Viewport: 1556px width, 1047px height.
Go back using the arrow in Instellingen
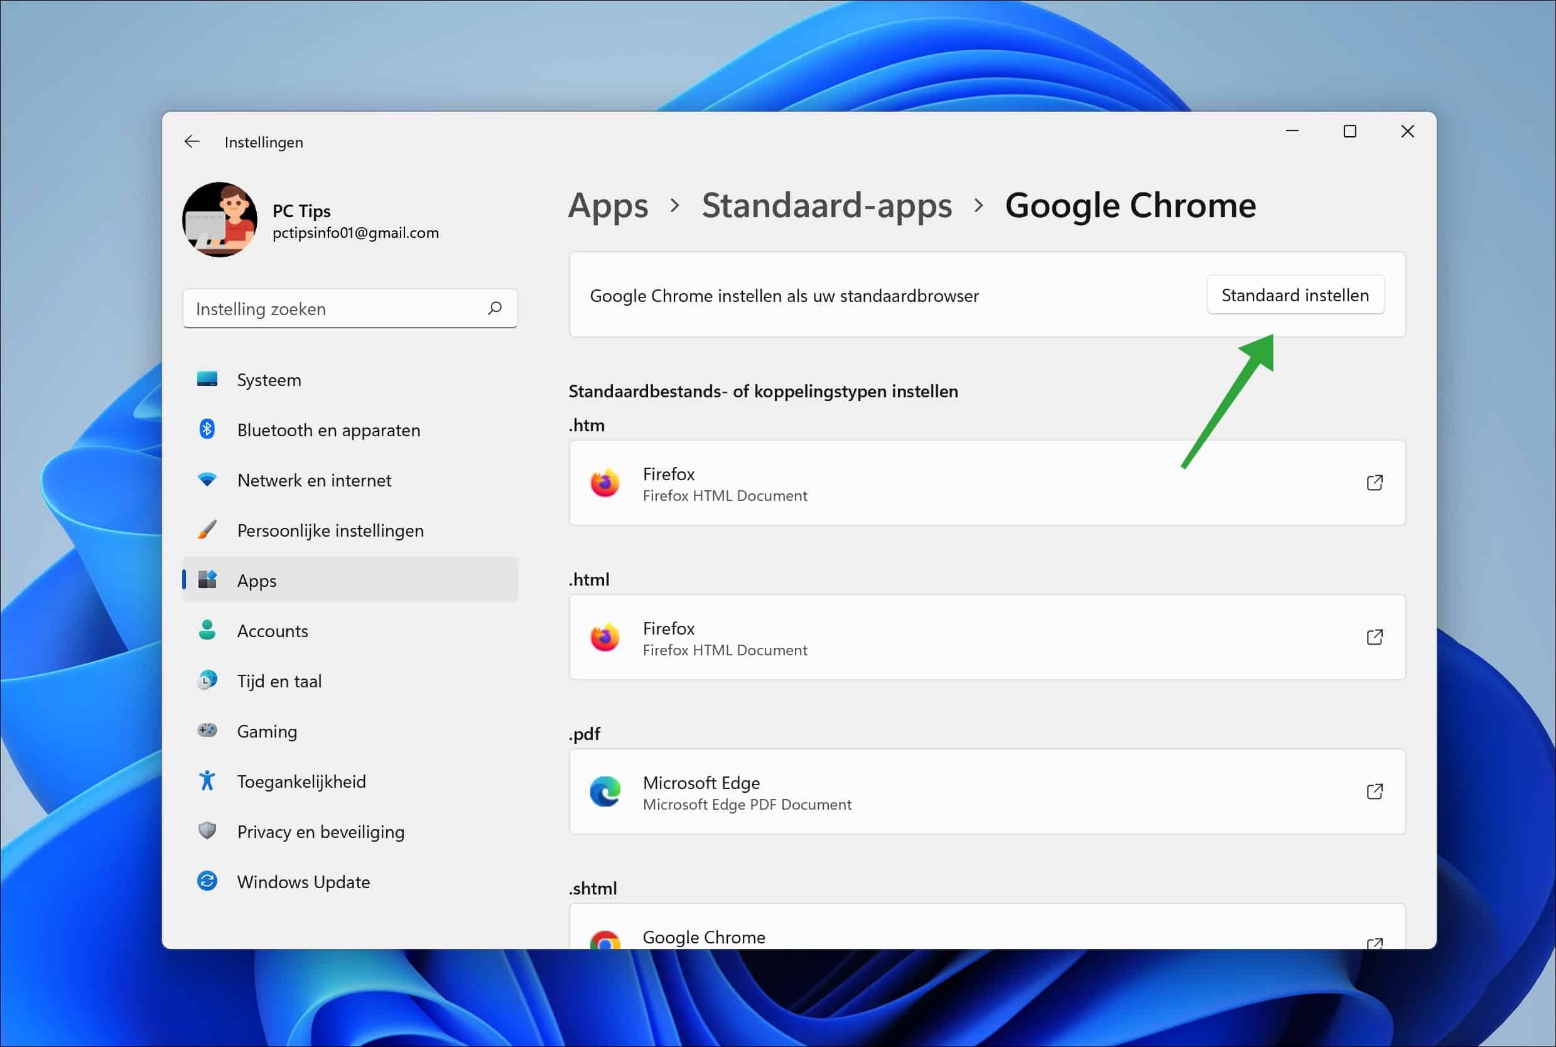tap(192, 141)
